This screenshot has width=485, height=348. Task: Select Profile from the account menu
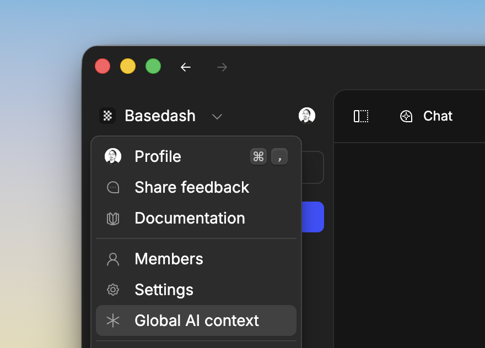pos(158,156)
